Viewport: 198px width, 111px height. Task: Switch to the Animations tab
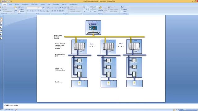25,4
